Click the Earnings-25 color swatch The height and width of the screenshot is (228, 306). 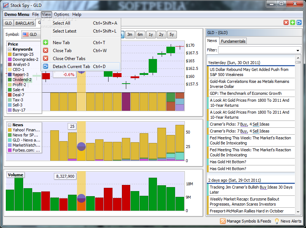(x=10, y=54)
